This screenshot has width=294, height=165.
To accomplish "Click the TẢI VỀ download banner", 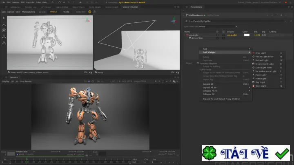I will (x=246, y=153).
